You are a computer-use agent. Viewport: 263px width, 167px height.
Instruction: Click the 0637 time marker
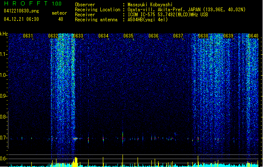click(178, 36)
